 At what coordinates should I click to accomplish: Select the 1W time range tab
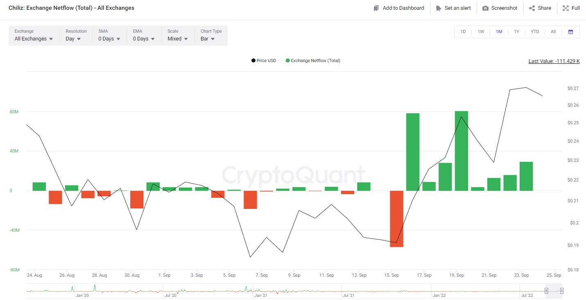[481, 32]
